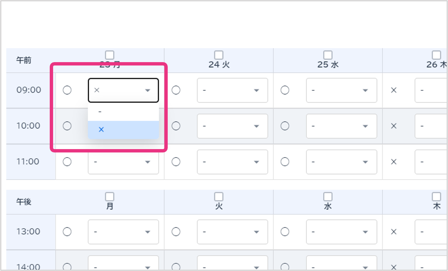Click the × icon at 13:00 Thursday
Viewport: 448px width, 271px height.
394,232
